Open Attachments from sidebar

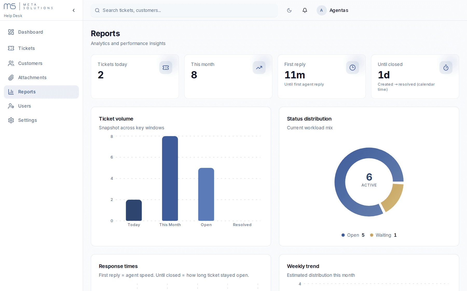tap(41, 78)
